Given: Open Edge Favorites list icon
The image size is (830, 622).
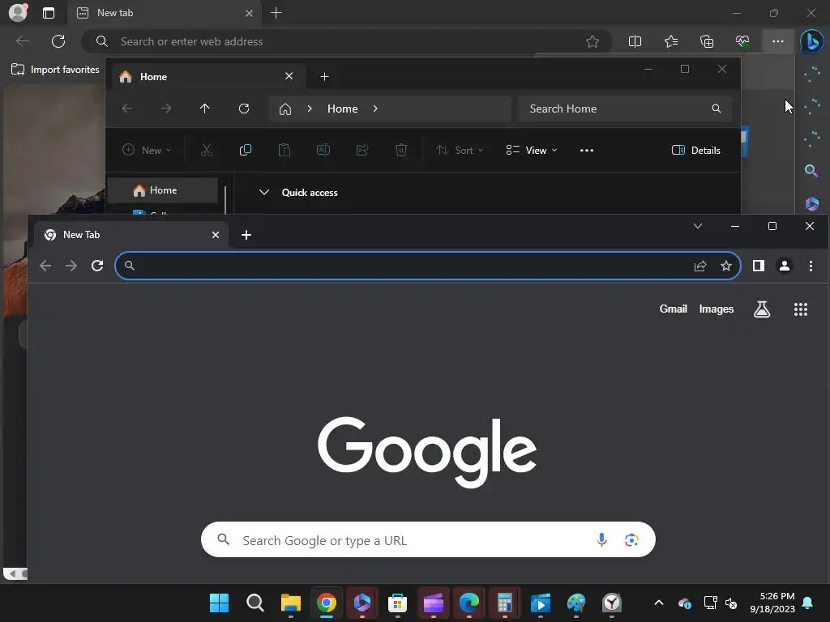Looking at the screenshot, I should (x=670, y=41).
